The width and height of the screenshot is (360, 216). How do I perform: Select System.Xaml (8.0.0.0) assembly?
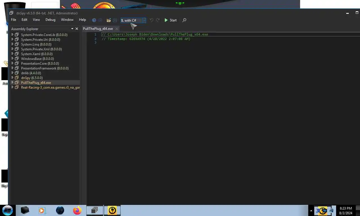pyautogui.click(x=37, y=54)
